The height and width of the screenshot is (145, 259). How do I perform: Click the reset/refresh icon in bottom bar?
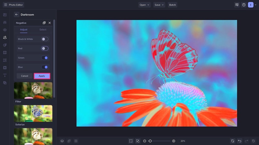point(233,141)
